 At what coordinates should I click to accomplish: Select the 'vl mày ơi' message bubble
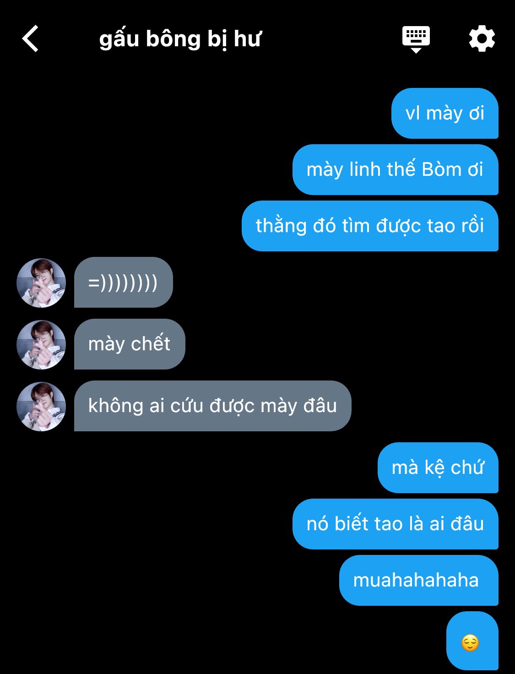445,113
